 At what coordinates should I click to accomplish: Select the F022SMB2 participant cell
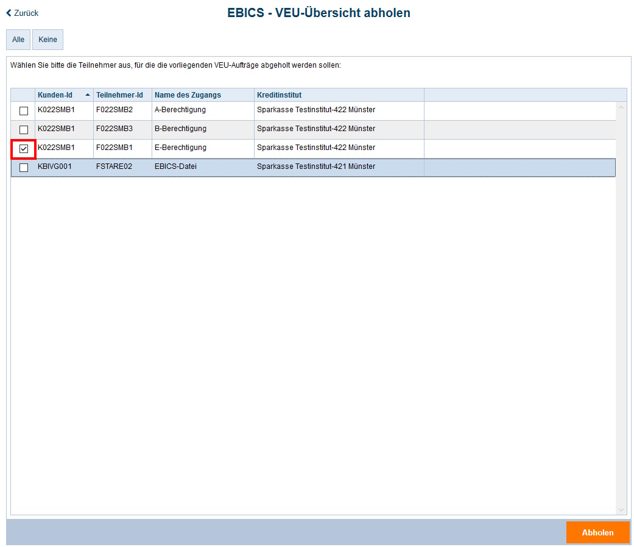114,110
